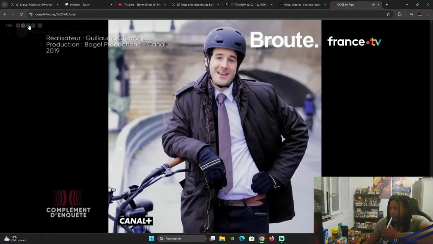Click the speed controller rewind button
The width and height of the screenshot is (433, 244).
coord(18,26)
